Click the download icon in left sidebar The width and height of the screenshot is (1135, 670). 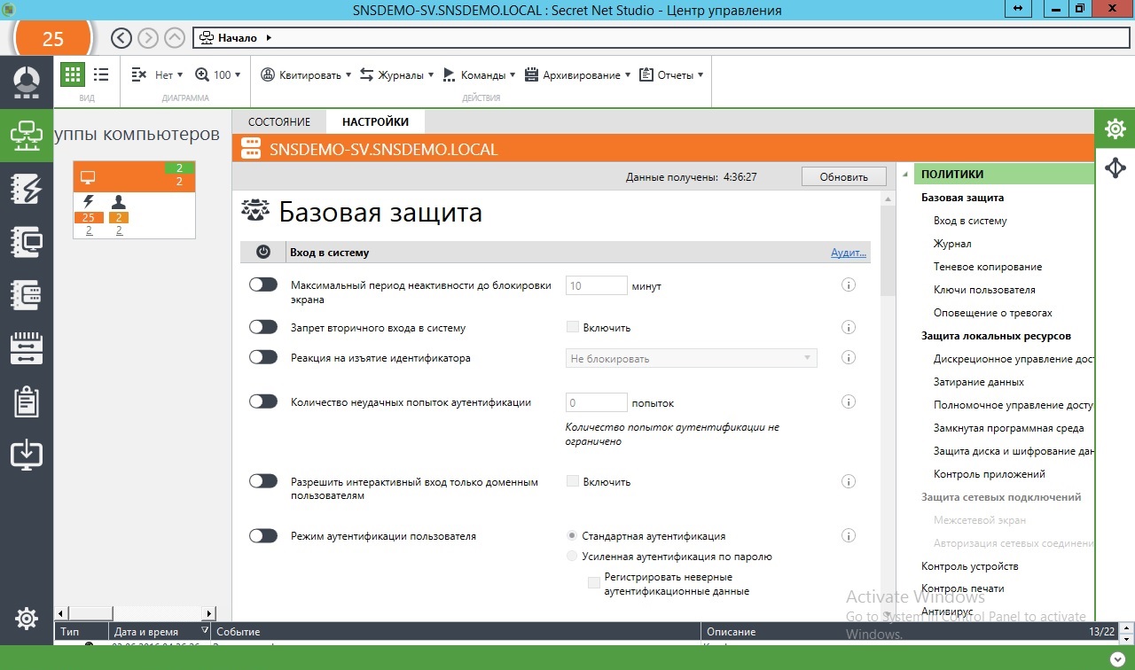27,455
